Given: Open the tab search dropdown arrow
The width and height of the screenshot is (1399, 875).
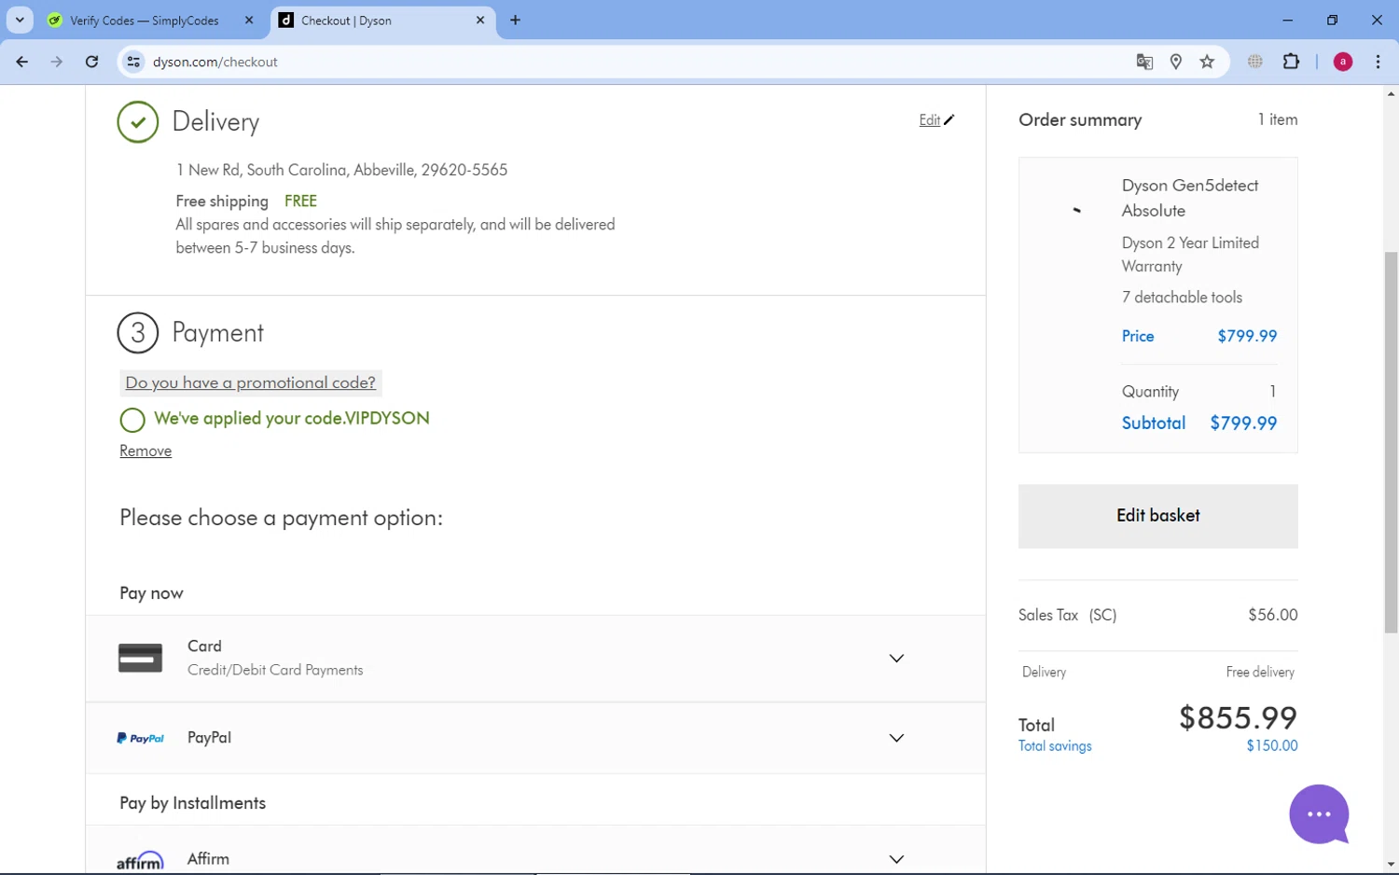Looking at the screenshot, I should (20, 20).
